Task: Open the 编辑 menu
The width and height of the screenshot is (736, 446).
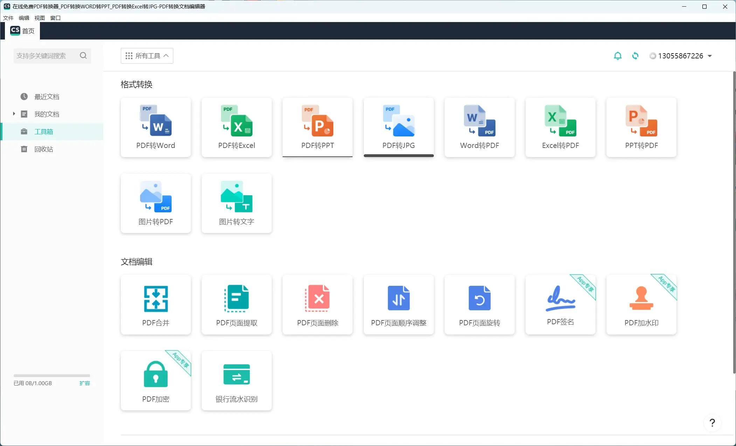Action: [24, 18]
